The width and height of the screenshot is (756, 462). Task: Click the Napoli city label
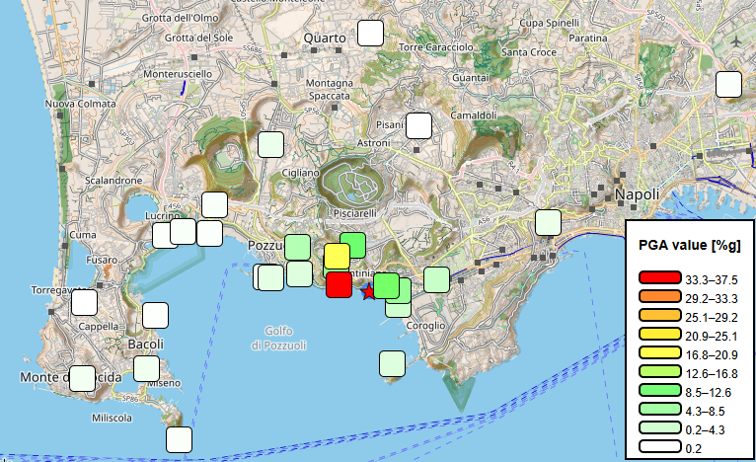pyautogui.click(x=637, y=194)
